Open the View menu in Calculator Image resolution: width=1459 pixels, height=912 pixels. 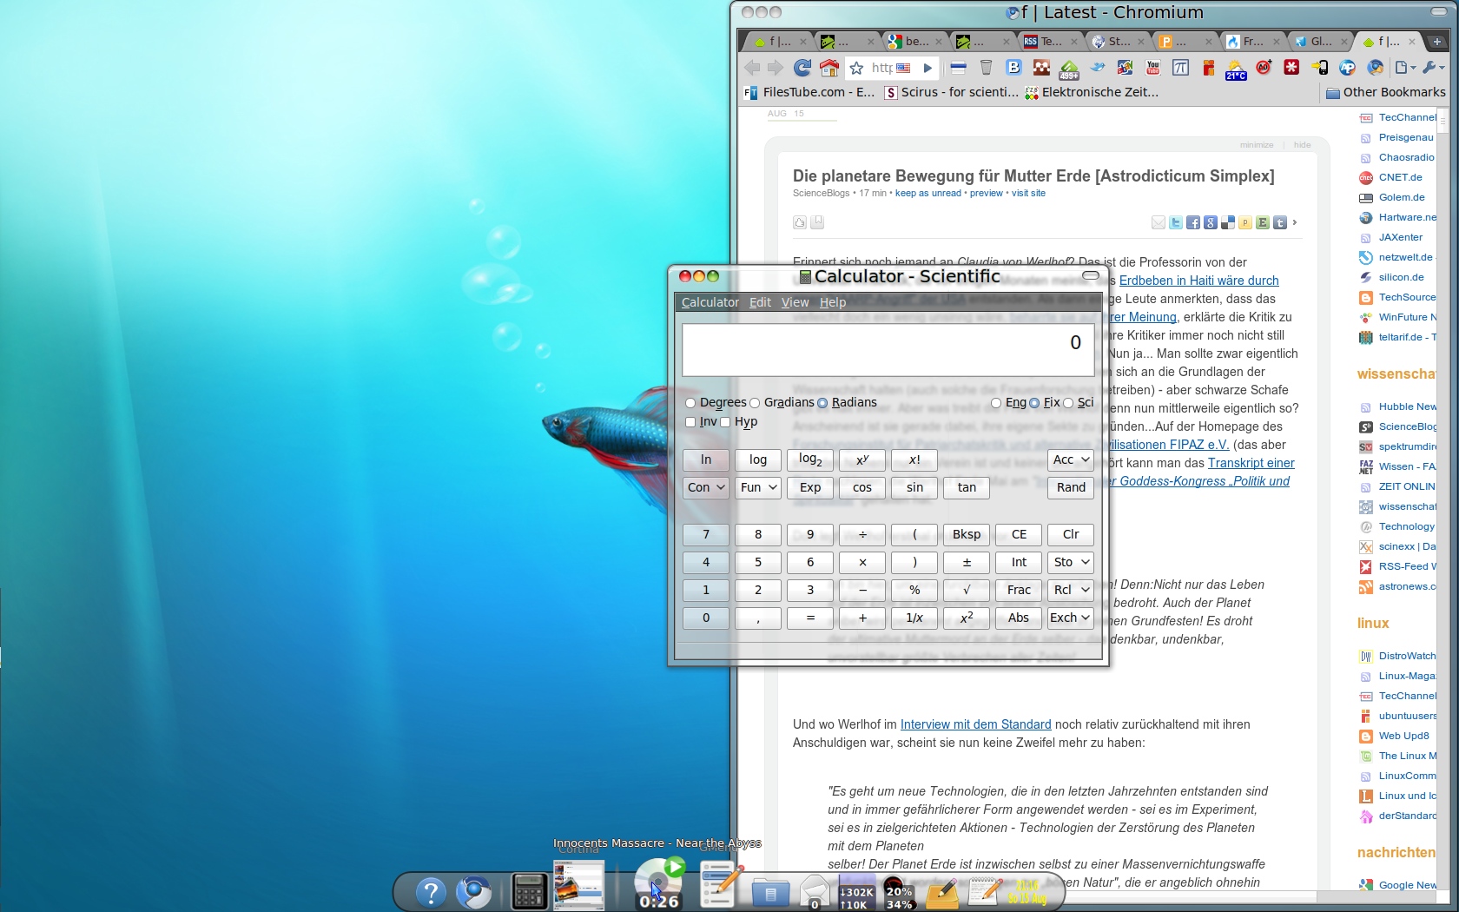point(795,302)
